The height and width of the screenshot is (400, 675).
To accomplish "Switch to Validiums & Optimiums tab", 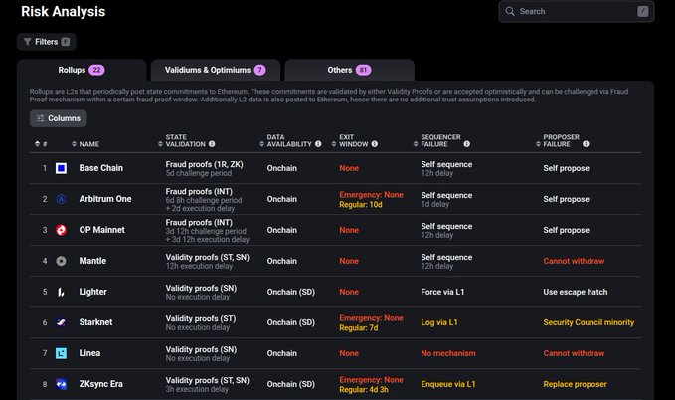I will (216, 70).
